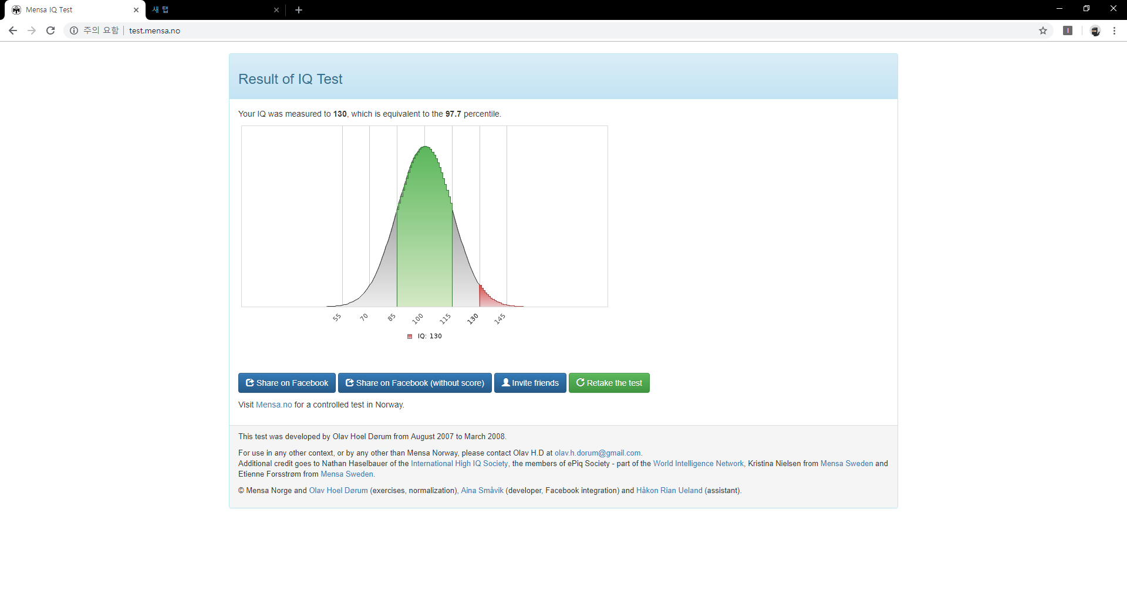Click the address bar URL test.mensa.no

tap(154, 30)
